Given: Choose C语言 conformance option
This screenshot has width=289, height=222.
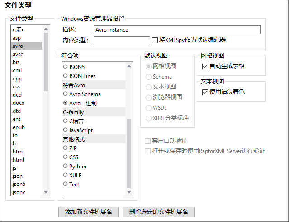Looking at the screenshot, I should point(65,121).
